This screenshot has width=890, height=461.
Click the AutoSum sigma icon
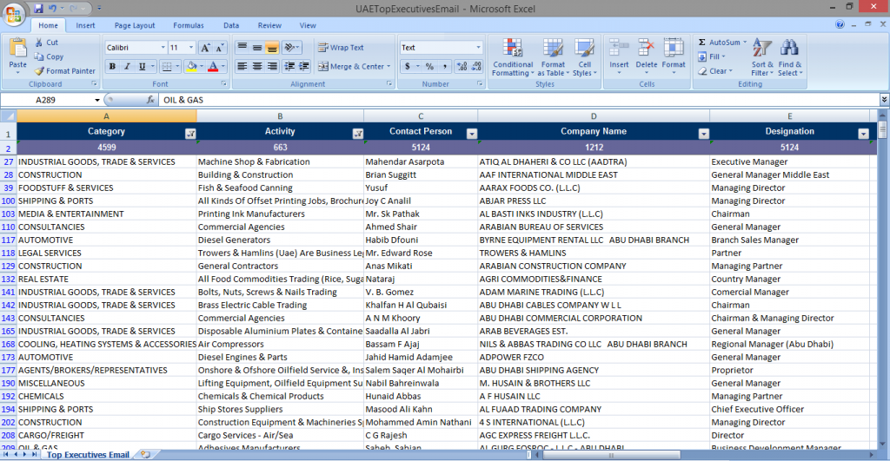click(702, 42)
